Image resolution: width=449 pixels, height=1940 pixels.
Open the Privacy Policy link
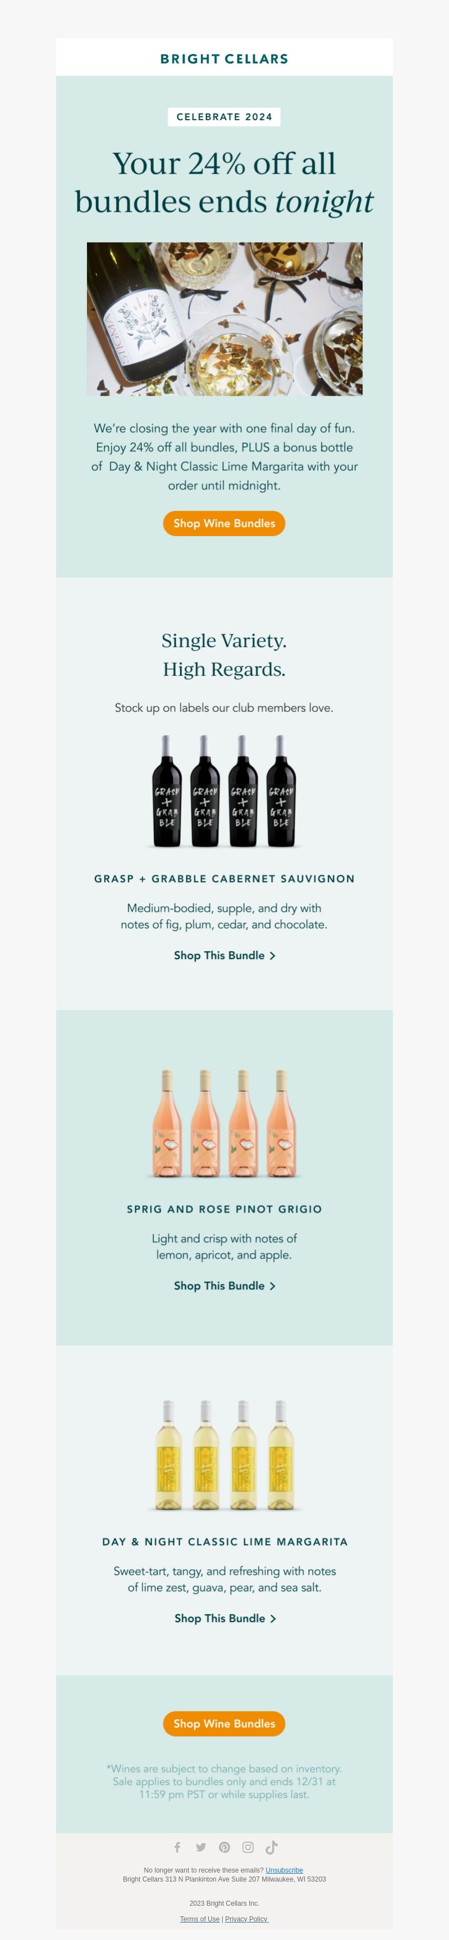coord(247,1918)
